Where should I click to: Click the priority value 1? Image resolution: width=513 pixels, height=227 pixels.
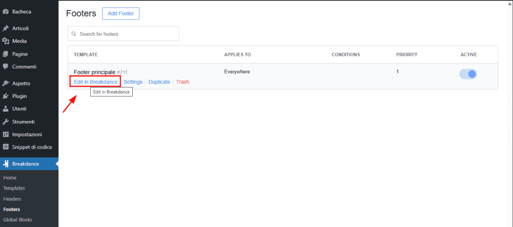[x=397, y=71]
